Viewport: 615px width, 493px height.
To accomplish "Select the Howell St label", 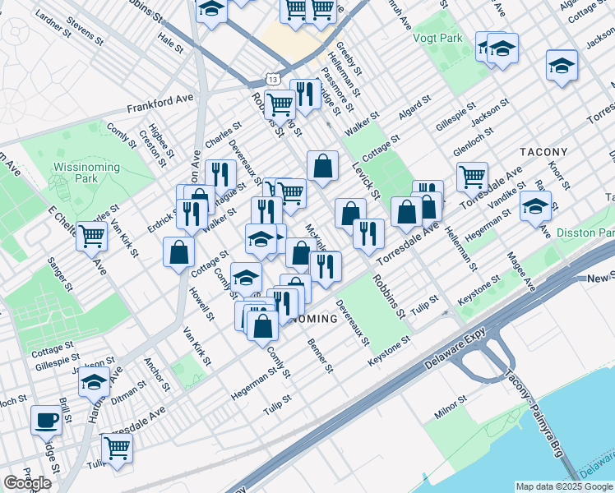I will pos(202,304).
